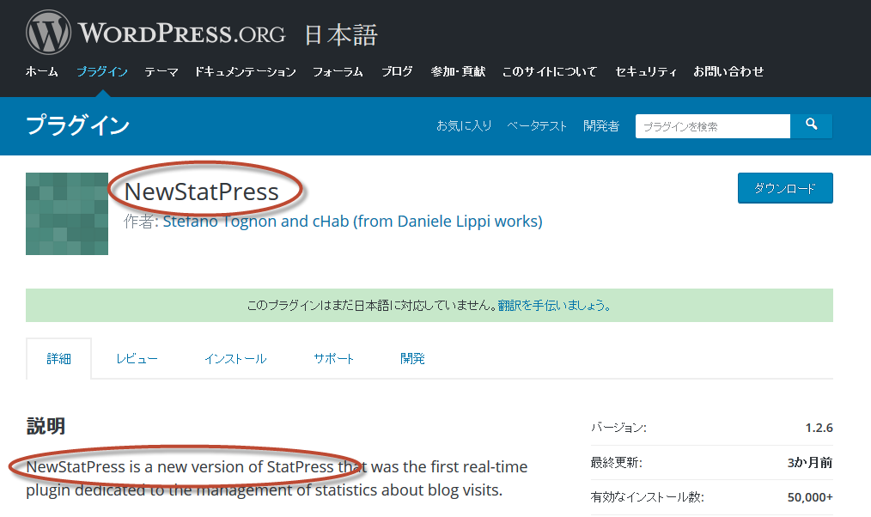Select the 詳細 tab
The width and height of the screenshot is (871, 517).
click(x=59, y=359)
